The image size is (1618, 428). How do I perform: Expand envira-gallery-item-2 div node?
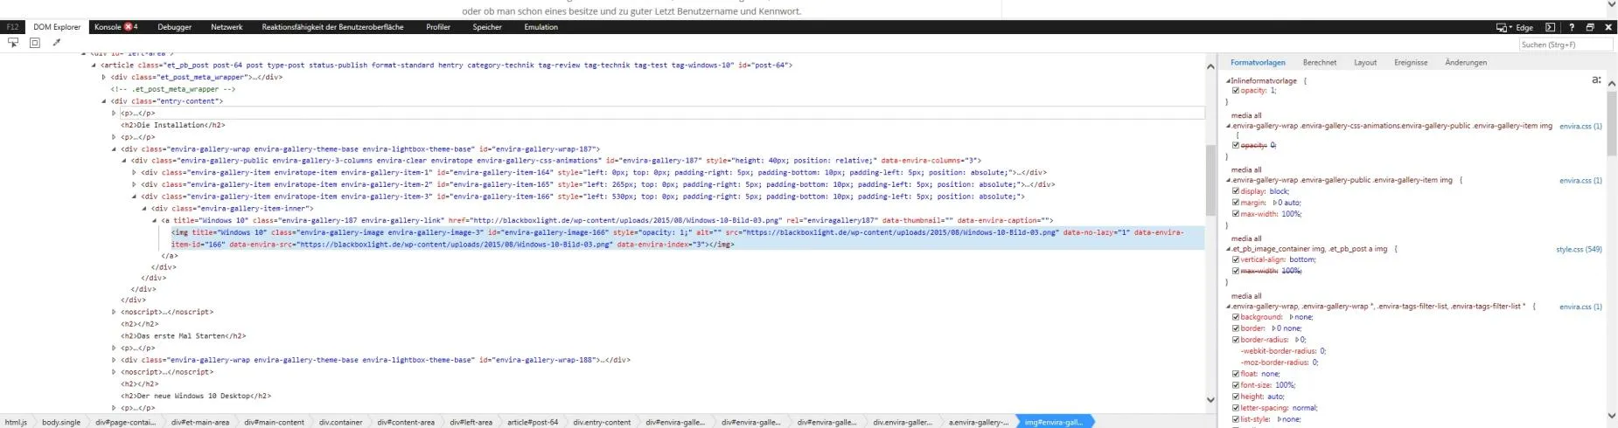(x=135, y=184)
